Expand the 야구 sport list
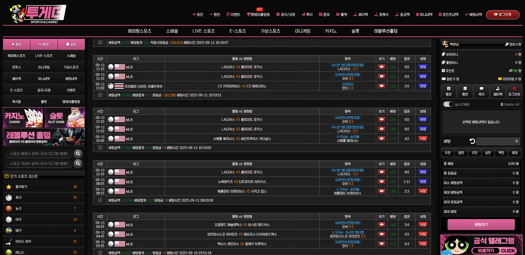Screen dimensions: 525x255 18,219
